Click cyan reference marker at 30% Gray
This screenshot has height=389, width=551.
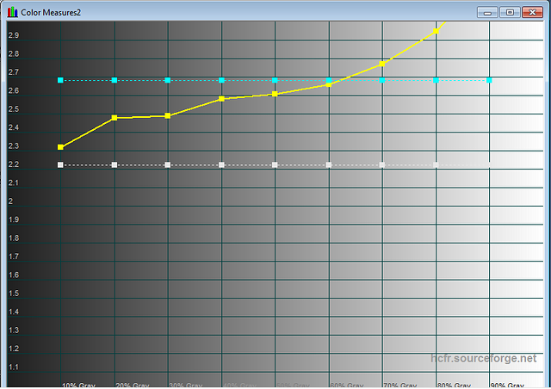pyautogui.click(x=168, y=80)
